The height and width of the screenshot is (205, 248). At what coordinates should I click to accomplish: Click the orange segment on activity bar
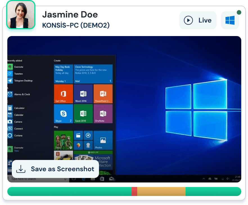[161, 191]
